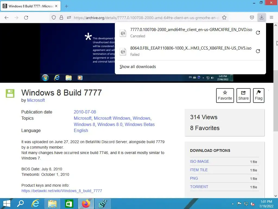Open tracking protection shield icon
Image resolution: width=278 pixels, height=209 pixels.
[x=54, y=17]
